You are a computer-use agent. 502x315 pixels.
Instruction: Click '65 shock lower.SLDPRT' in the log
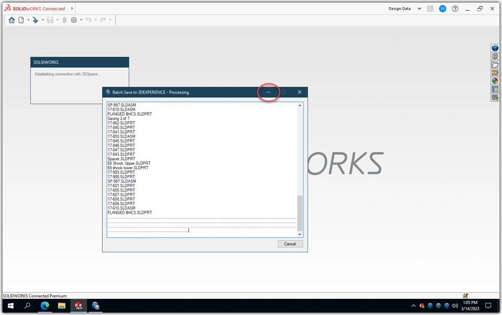128,168
